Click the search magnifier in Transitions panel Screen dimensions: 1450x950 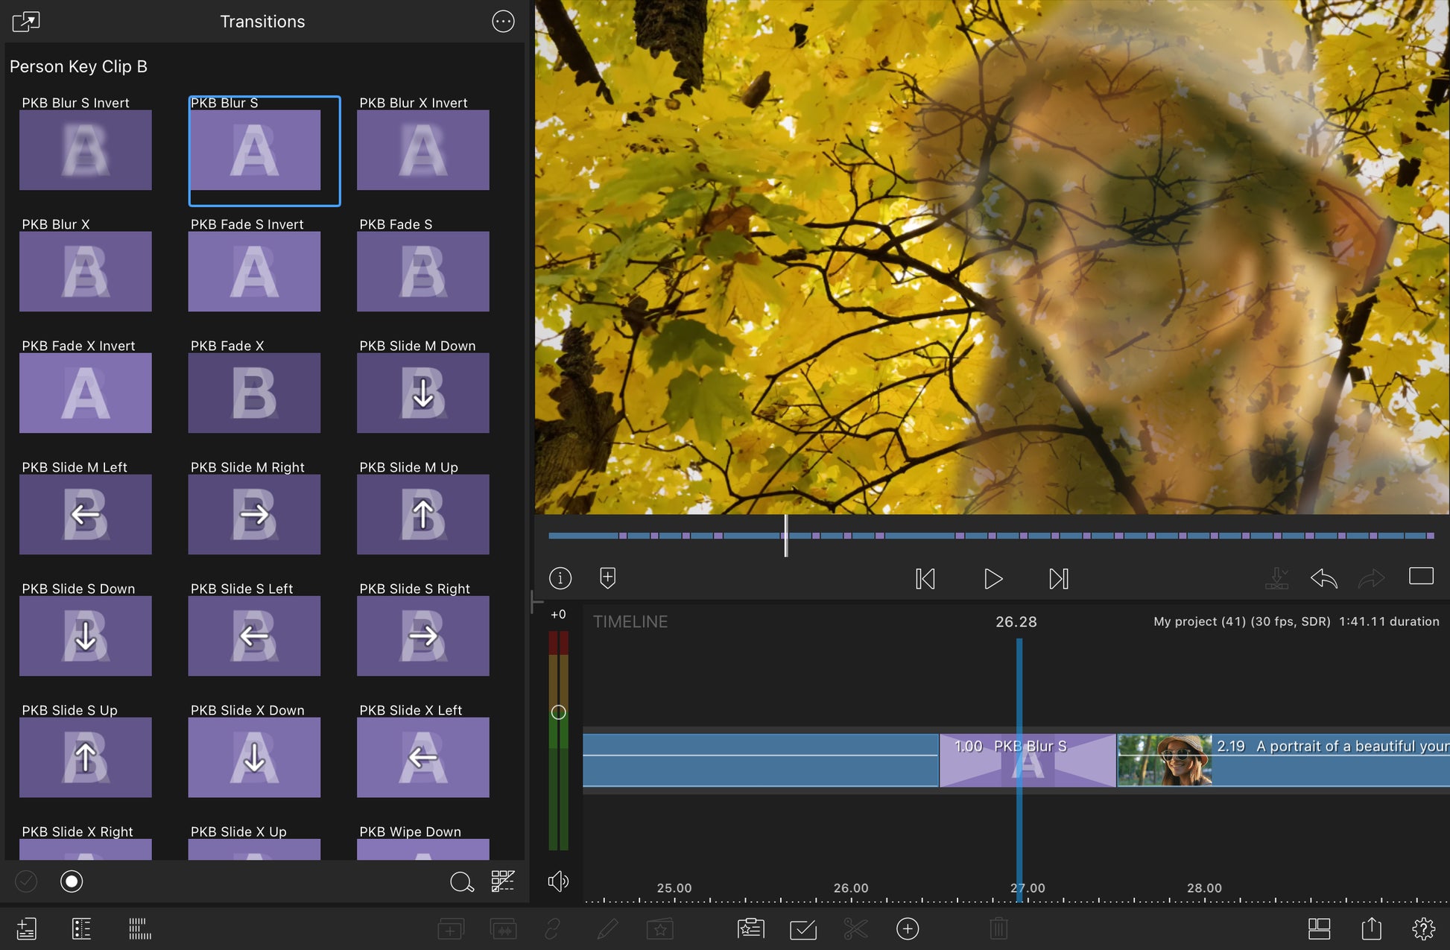click(461, 882)
